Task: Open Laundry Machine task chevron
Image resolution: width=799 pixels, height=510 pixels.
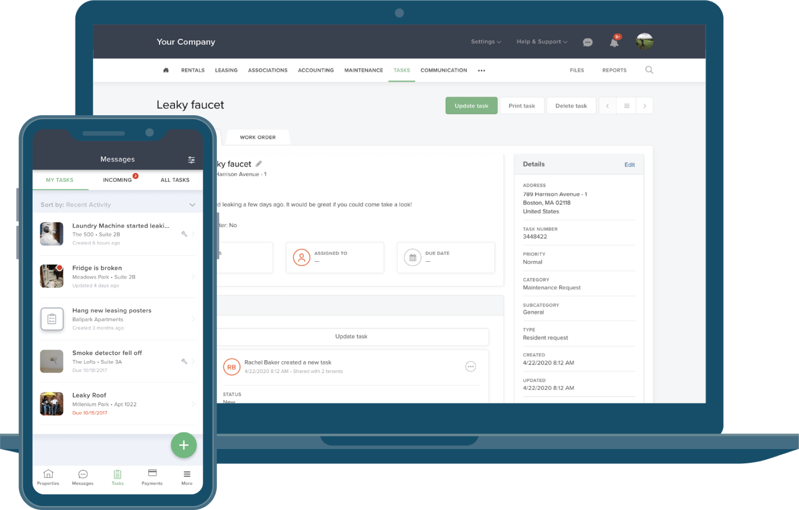Action: tap(193, 234)
